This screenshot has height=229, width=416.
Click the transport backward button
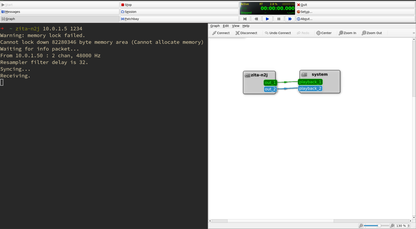256,19
